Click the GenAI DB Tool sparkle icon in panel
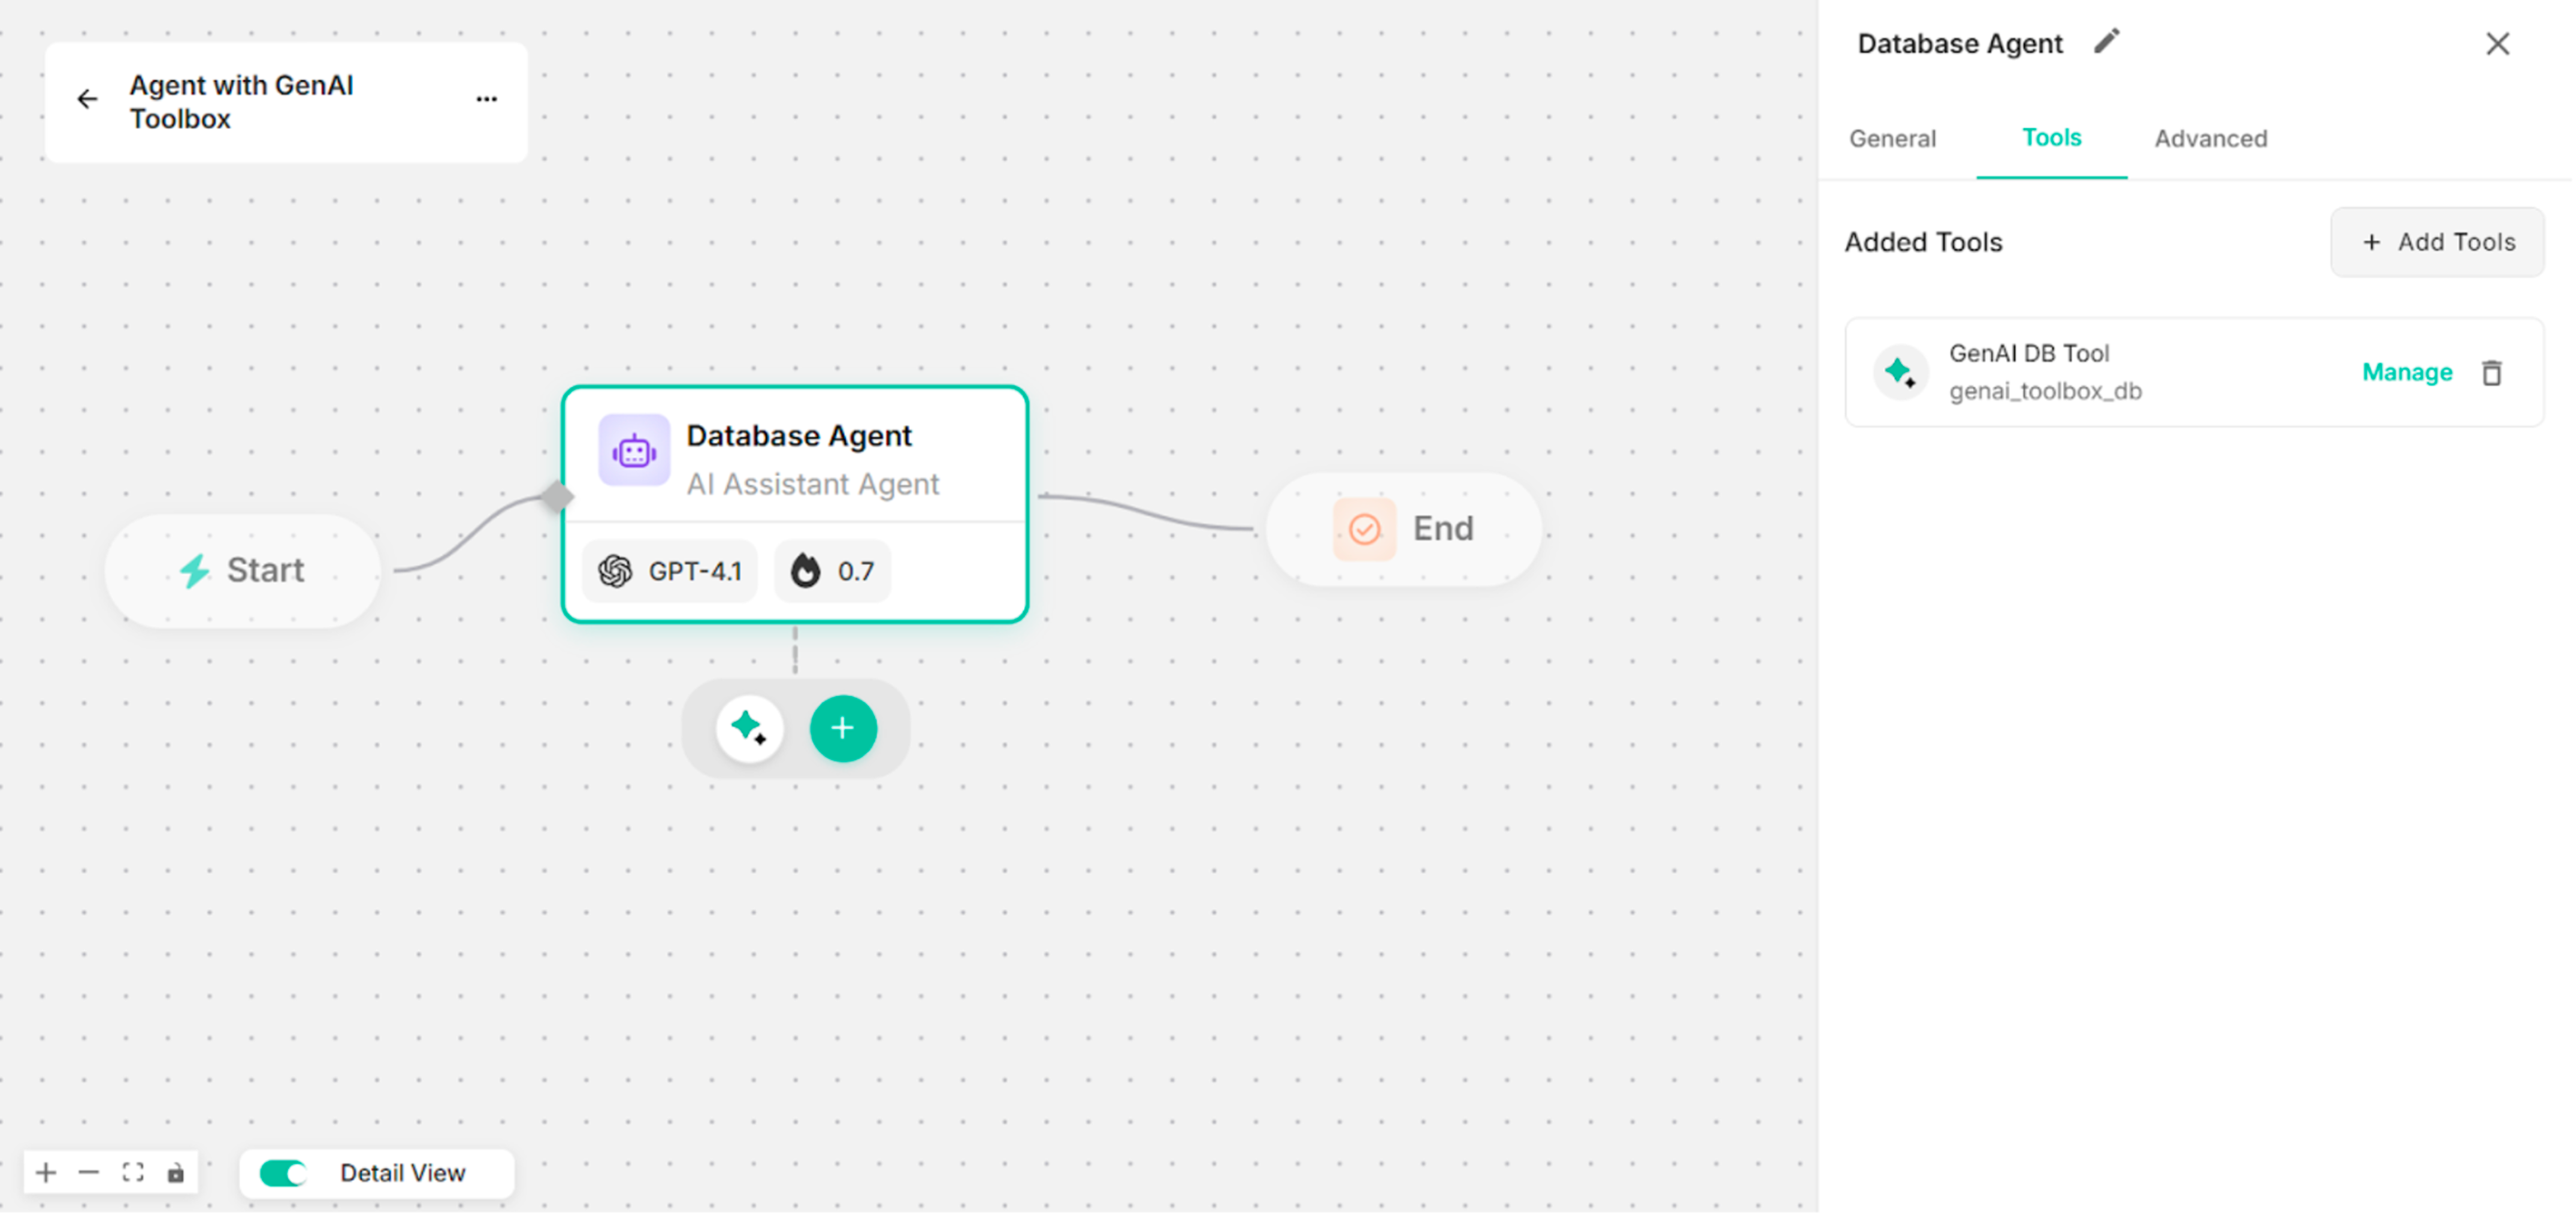This screenshot has width=2576, height=1215. click(x=1900, y=372)
